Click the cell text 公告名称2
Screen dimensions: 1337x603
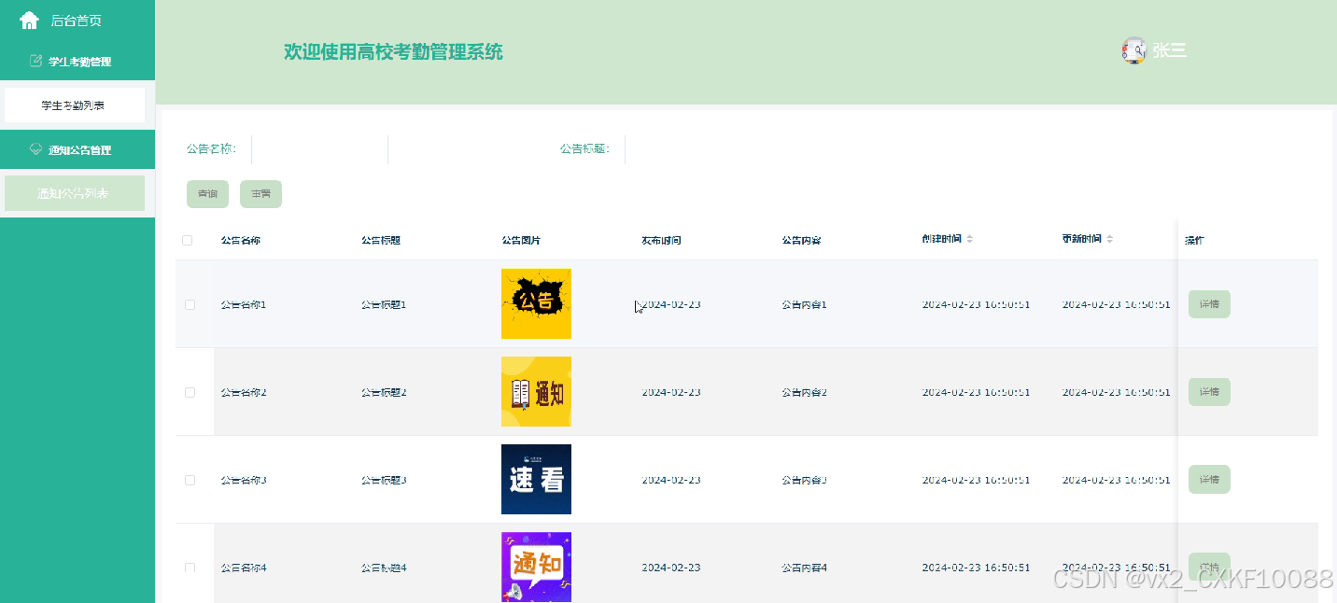click(244, 392)
